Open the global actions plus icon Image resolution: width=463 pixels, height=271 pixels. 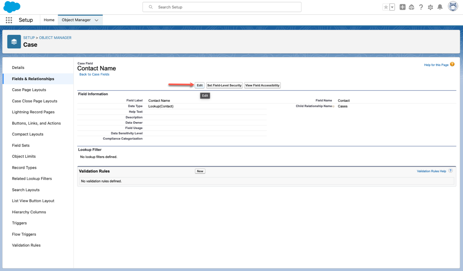[402, 7]
